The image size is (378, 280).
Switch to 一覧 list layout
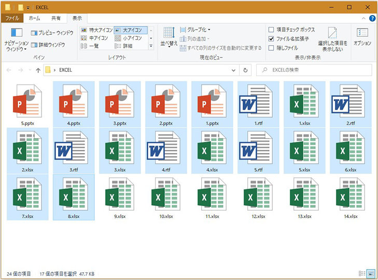tap(89, 46)
